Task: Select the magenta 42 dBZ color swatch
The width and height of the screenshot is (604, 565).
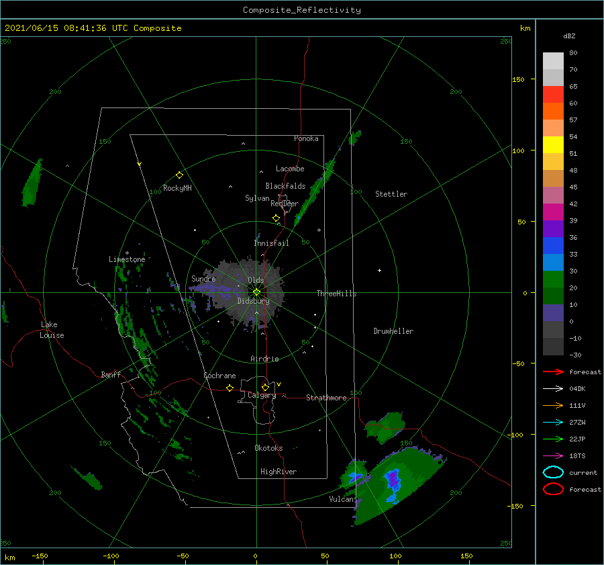Action: (553, 212)
